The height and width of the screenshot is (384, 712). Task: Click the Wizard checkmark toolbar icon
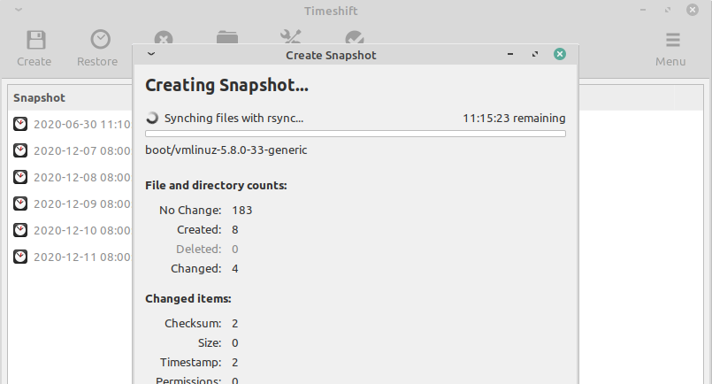pos(354,37)
